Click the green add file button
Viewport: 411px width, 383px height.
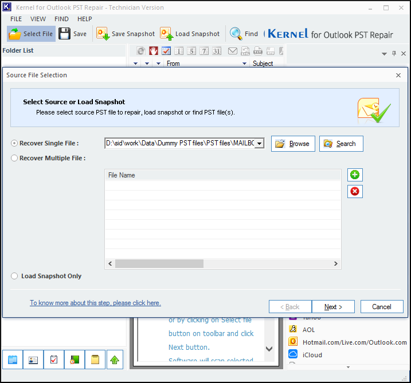pos(355,175)
